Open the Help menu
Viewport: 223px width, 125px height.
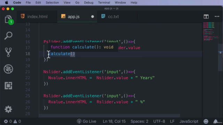(x=134, y=2)
